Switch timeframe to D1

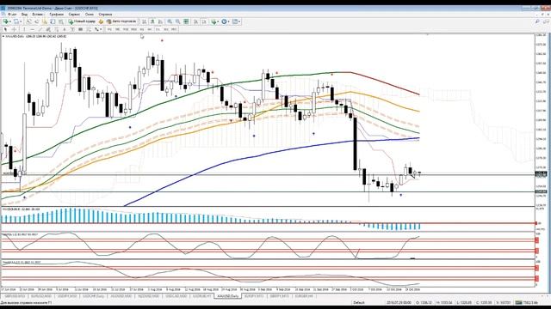click(x=158, y=29)
